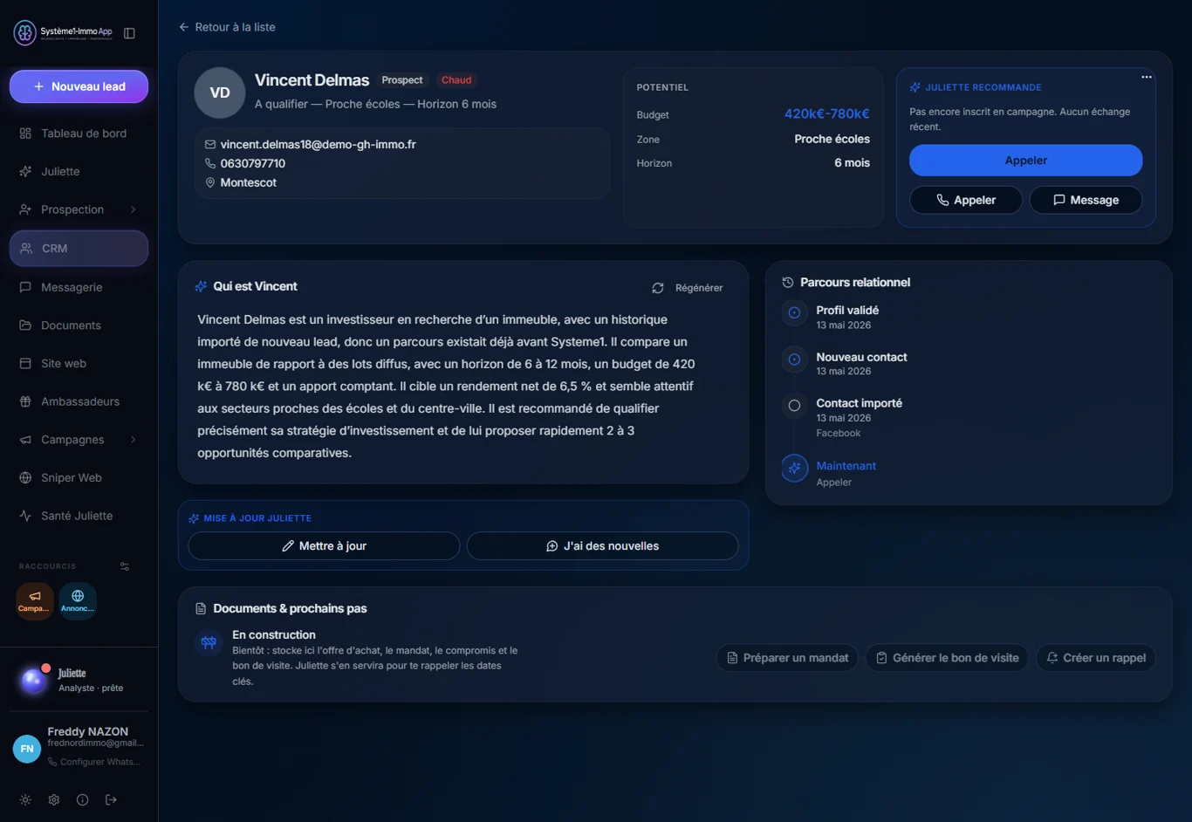Viewport: 1192px width, 822px height.
Task: Click zone value Proche écoles
Action: tap(832, 139)
